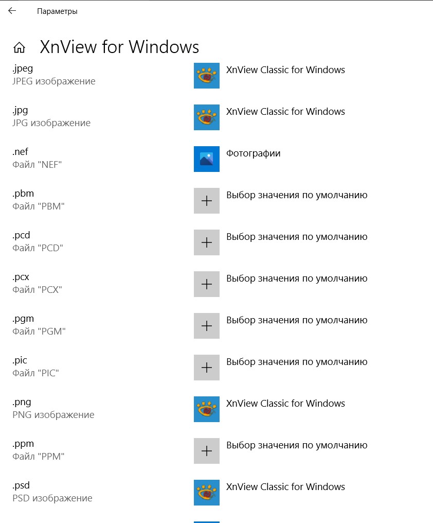This screenshot has width=433, height=523.
Task: Click the plus icon for .pic
Action: point(207,368)
